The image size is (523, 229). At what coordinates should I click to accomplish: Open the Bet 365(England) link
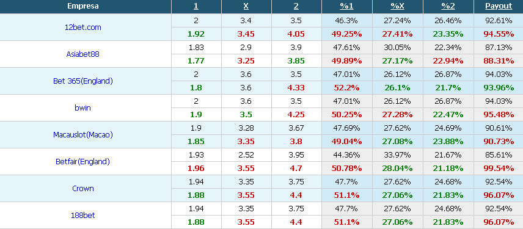82,81
